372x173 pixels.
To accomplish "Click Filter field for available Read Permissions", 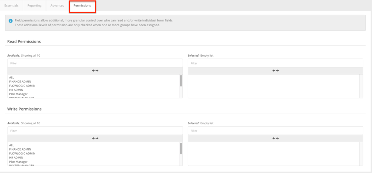I will pos(95,63).
